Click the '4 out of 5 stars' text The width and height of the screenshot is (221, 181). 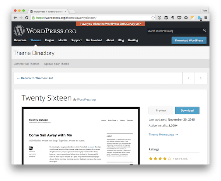(x=180, y=159)
